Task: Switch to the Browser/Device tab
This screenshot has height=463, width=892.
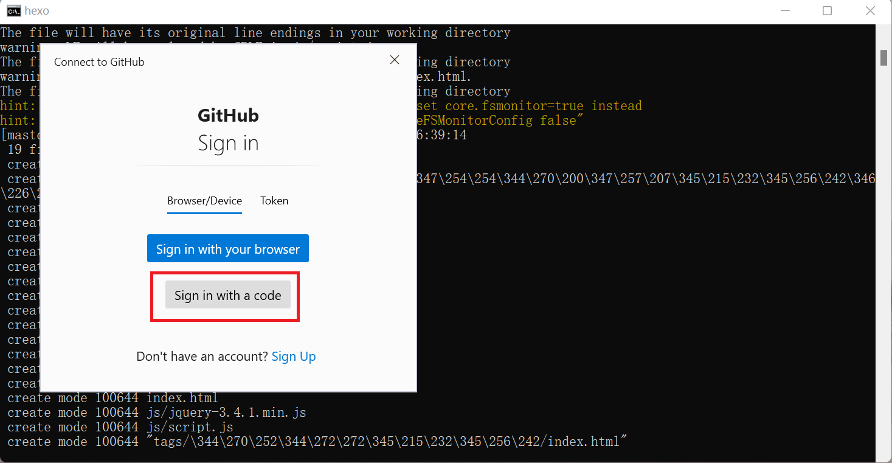Action: coord(204,201)
